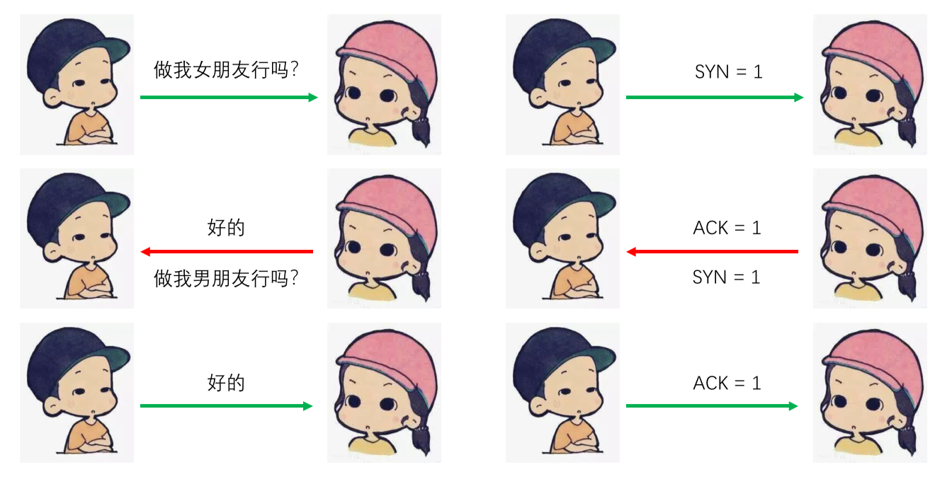Click the boy asking 做我女朋友行吗
952x479 pixels.
click(x=76, y=84)
